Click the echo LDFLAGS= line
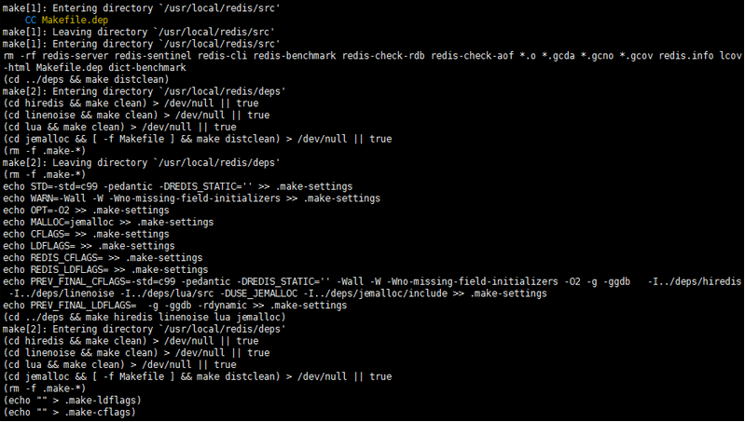 point(89,246)
